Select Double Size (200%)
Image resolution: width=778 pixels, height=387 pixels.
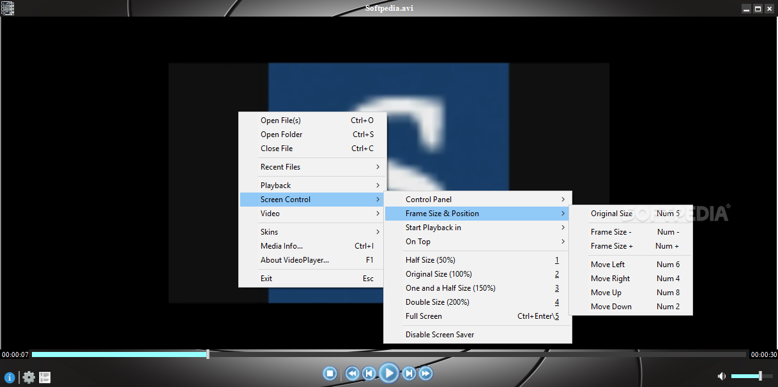point(478,302)
